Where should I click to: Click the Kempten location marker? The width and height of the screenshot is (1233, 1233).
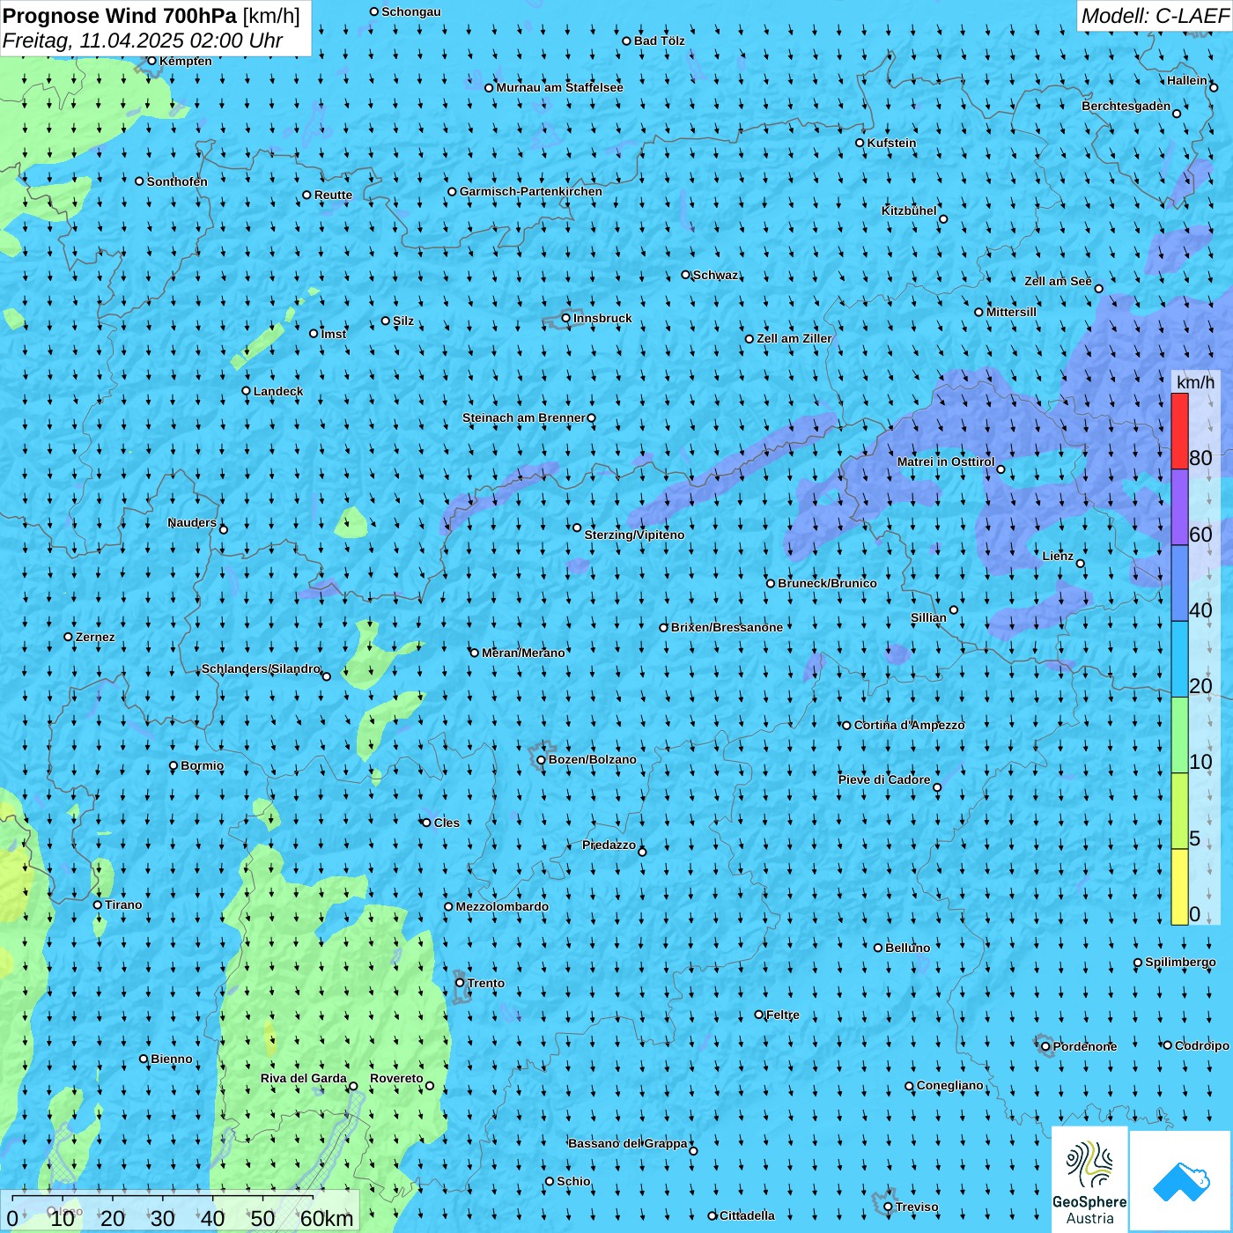(151, 61)
